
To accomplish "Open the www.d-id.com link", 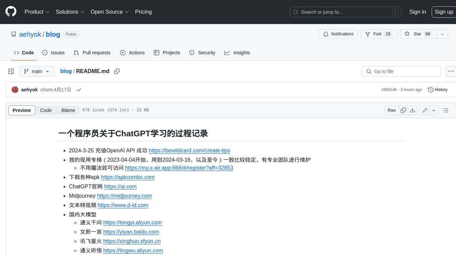I will [x=123, y=205].
